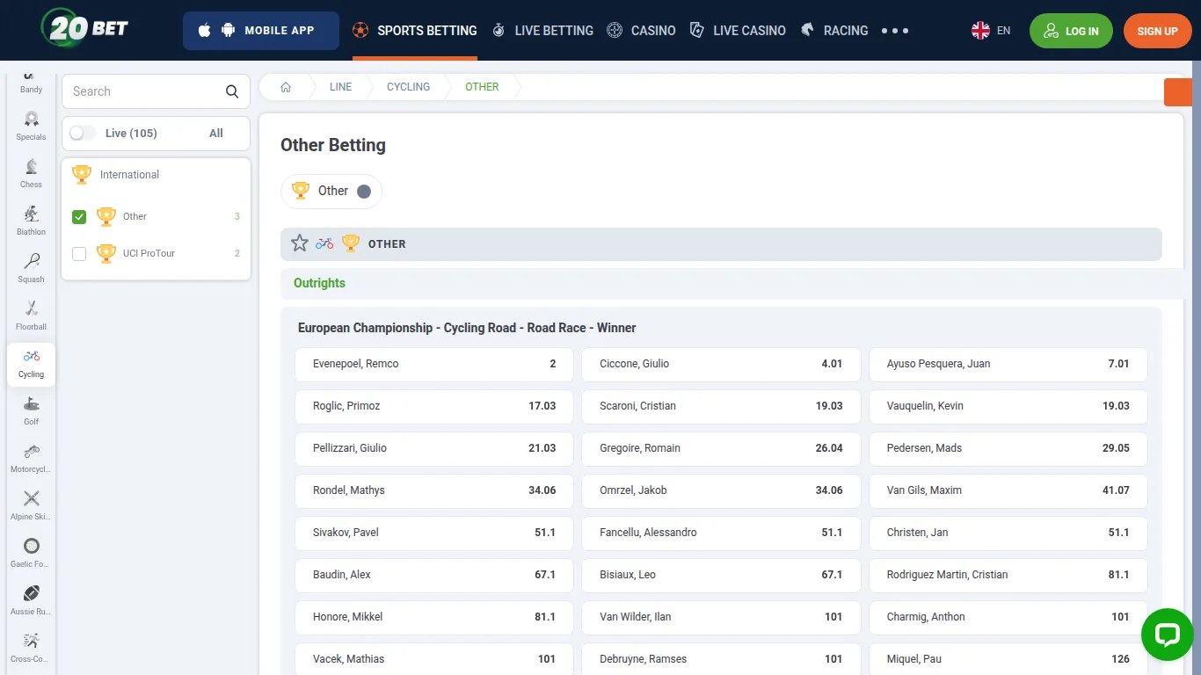Select Roglic, Primoz odds 17.03
Image resolution: width=1201 pixels, height=675 pixels.
(x=434, y=406)
